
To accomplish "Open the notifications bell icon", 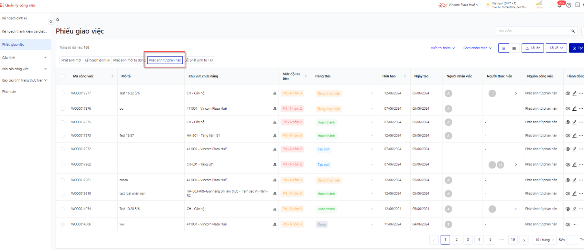I will 559,5.
